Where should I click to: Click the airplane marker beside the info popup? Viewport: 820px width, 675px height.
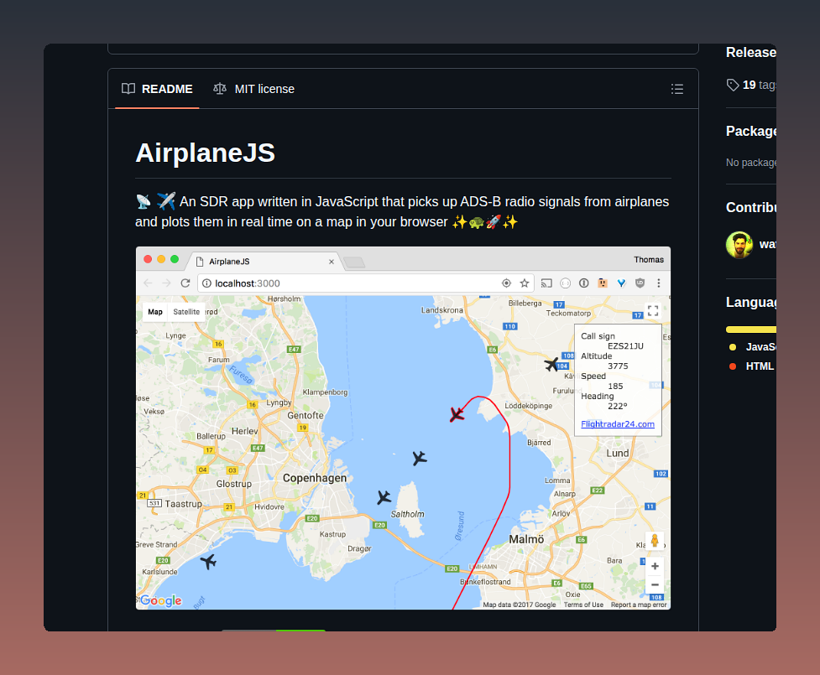pos(551,364)
